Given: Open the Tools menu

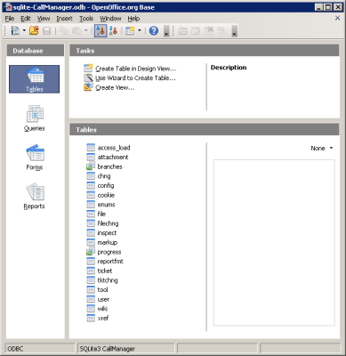Looking at the screenshot, I should point(86,19).
